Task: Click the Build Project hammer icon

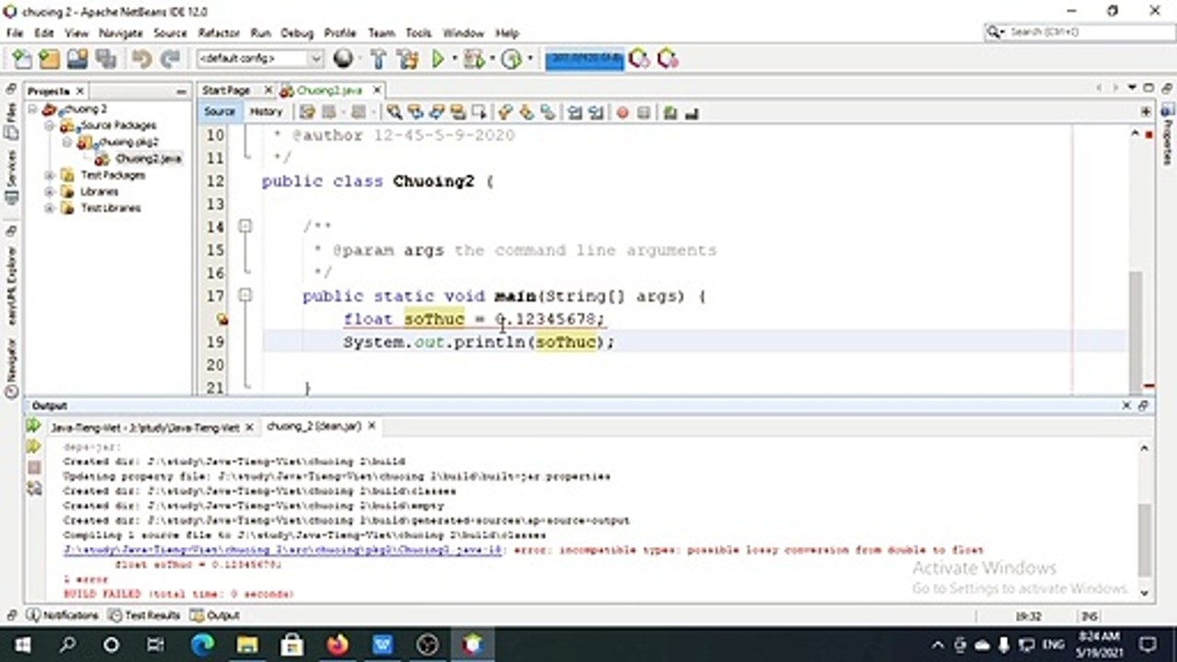Action: point(378,59)
